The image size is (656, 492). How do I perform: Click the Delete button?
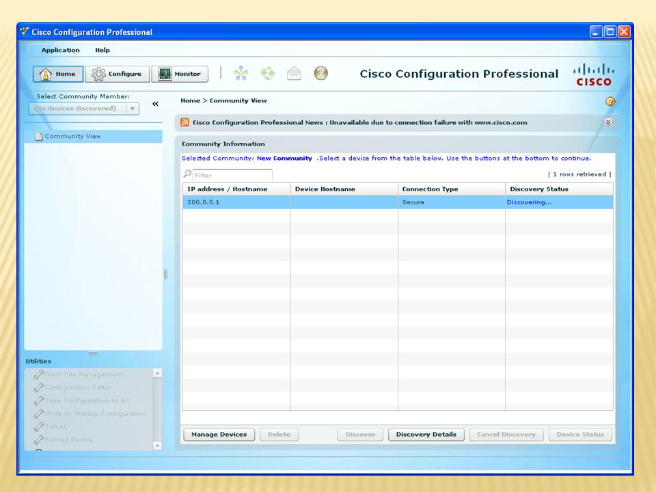click(279, 435)
